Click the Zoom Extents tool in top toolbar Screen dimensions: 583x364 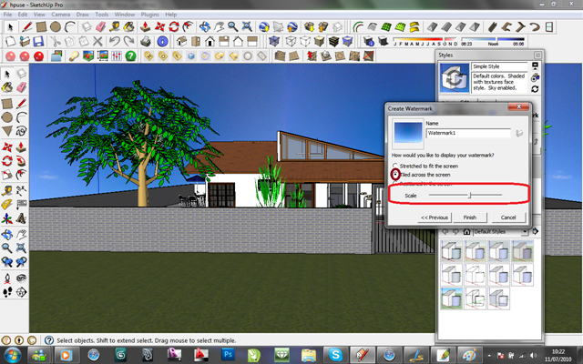pyautogui.click(x=247, y=27)
